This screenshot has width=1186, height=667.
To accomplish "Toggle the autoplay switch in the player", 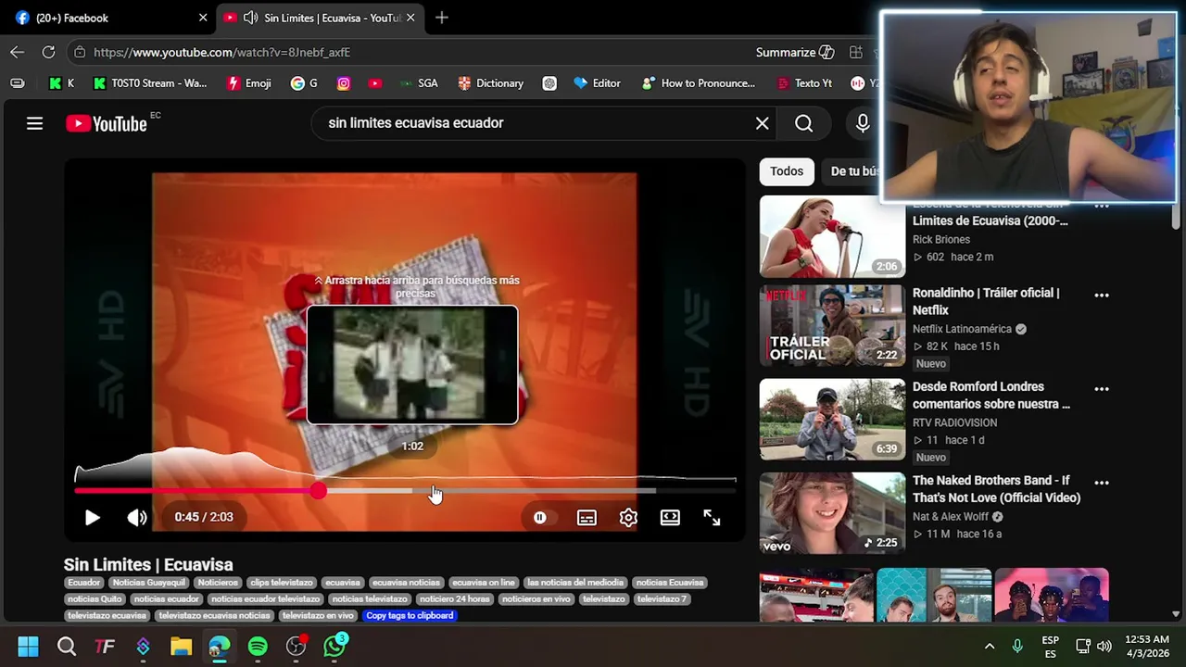I will [540, 518].
